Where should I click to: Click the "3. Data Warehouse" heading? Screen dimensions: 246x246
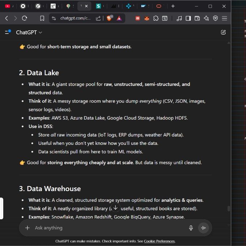point(50,189)
